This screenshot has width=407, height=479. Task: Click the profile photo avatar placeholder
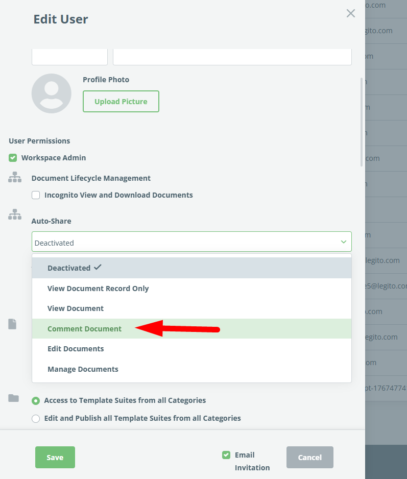click(x=51, y=93)
